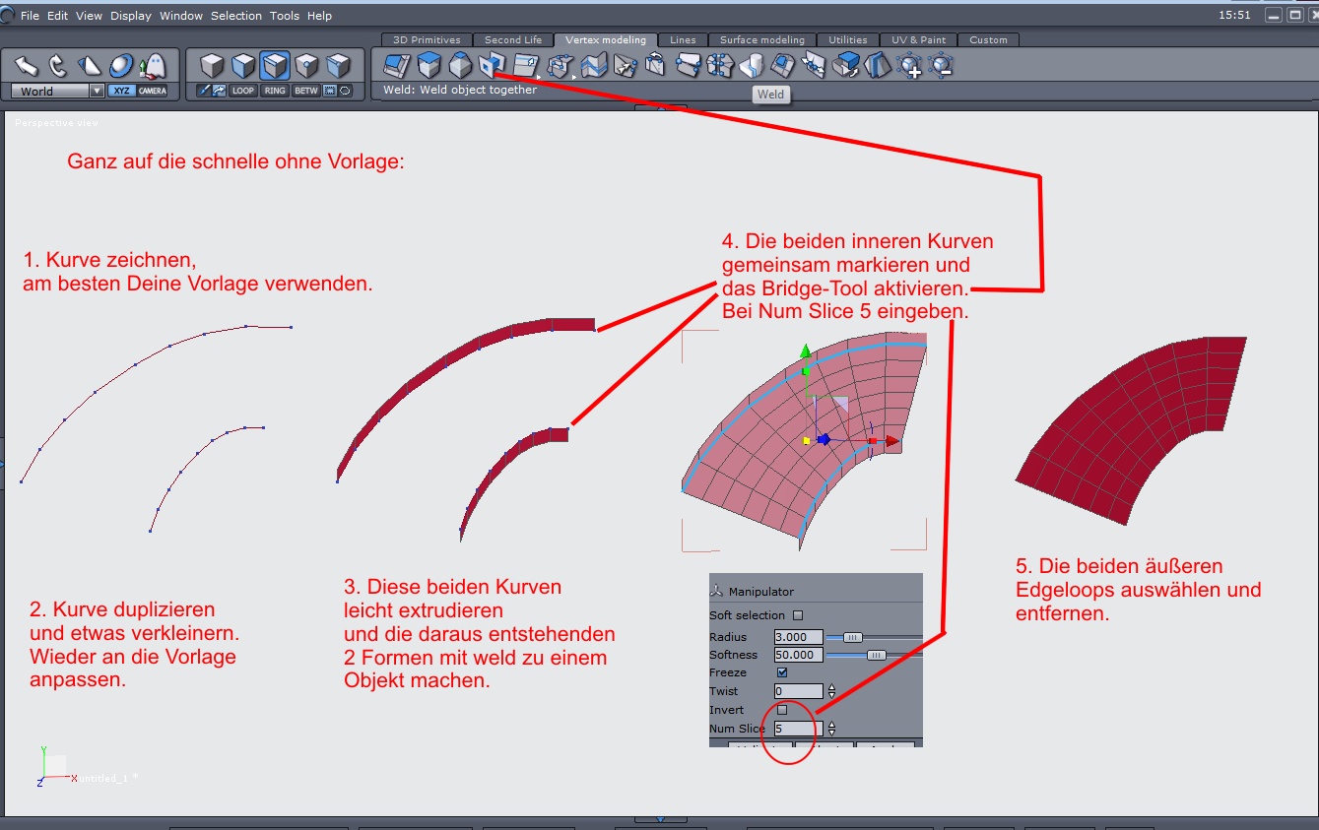Activate the Bridge tool icon
Image resolution: width=1319 pixels, height=830 pixels.
[x=492, y=66]
